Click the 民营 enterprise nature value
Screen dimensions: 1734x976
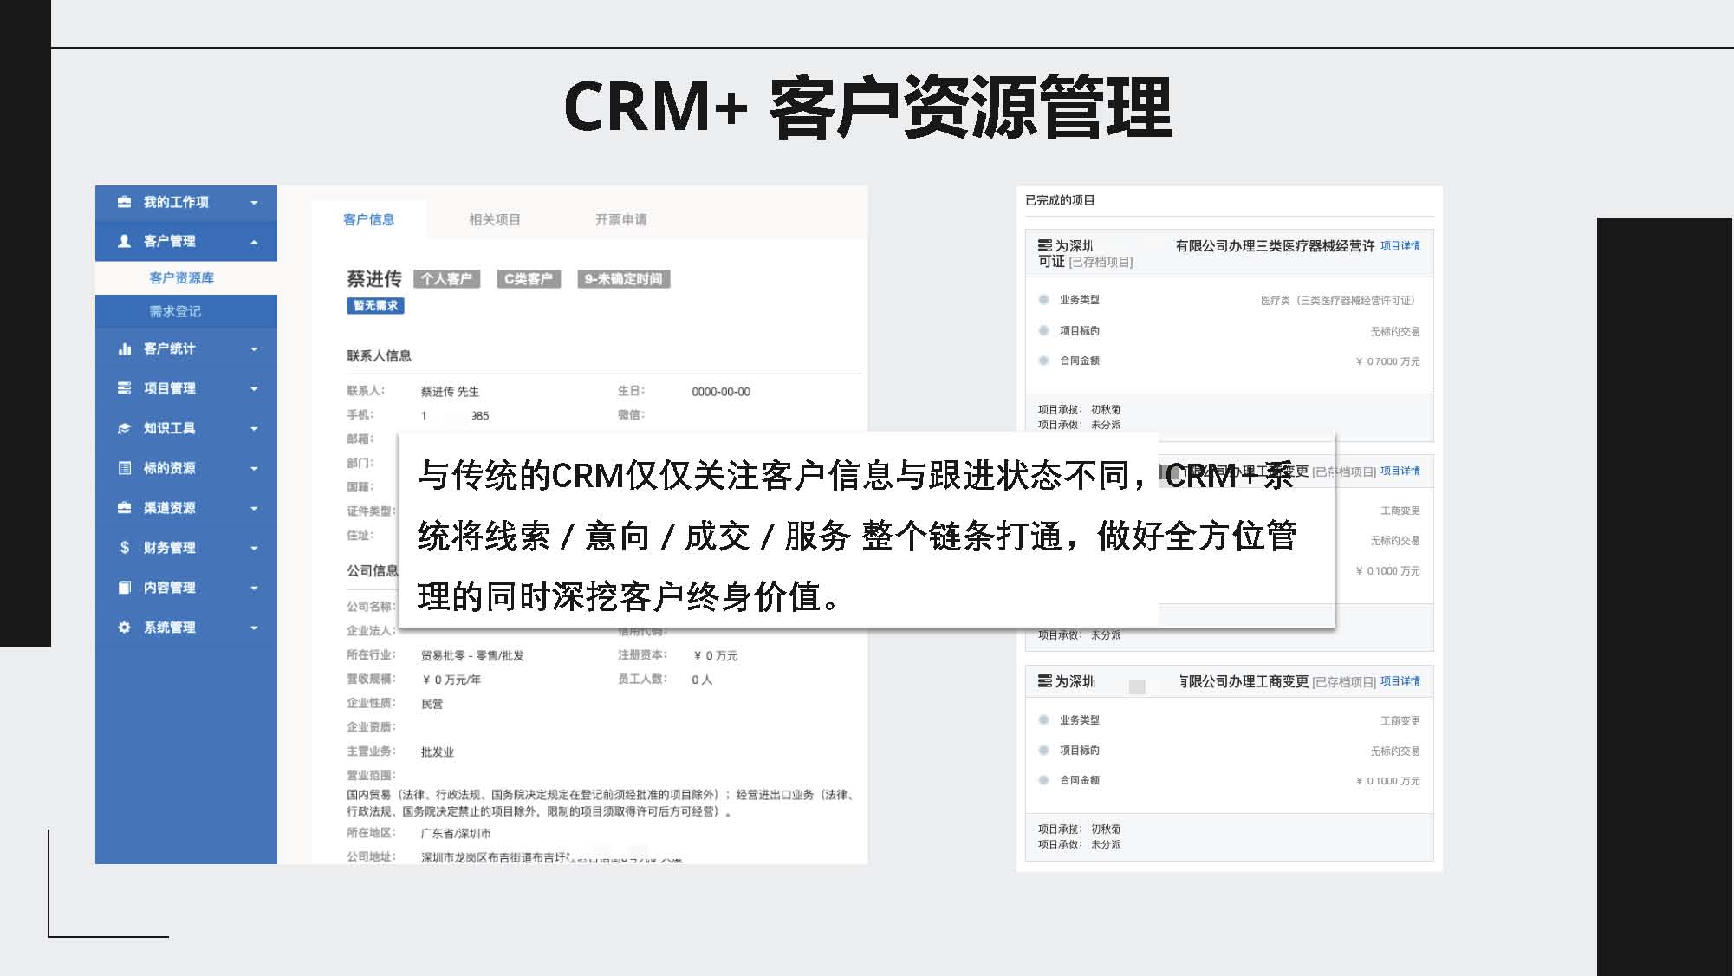coord(432,704)
